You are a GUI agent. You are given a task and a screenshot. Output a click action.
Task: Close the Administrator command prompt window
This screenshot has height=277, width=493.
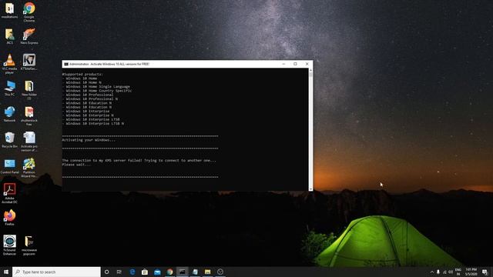(x=307, y=64)
